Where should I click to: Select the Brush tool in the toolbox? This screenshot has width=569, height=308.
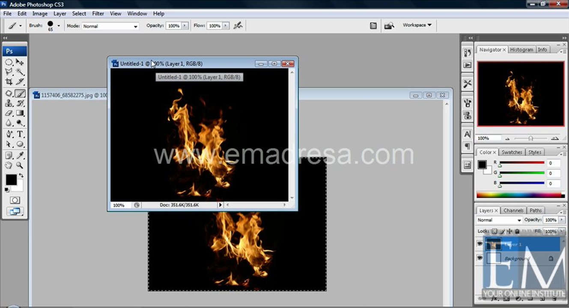pos(20,93)
